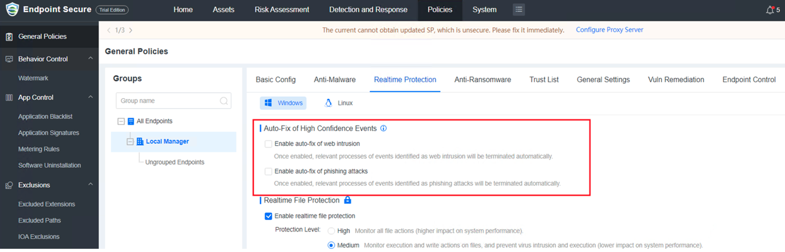Click the Auto-Fix info icon
The image size is (785, 252).
(384, 128)
